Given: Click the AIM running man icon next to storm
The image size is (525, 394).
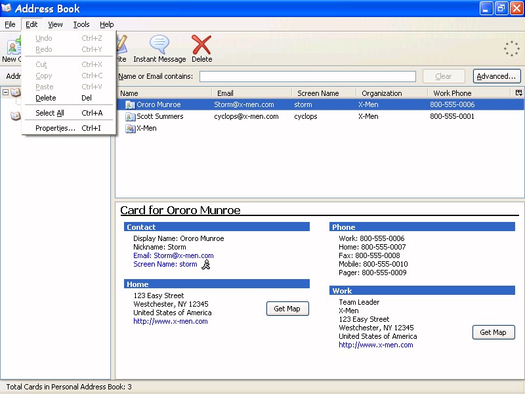Looking at the screenshot, I should click(205, 265).
